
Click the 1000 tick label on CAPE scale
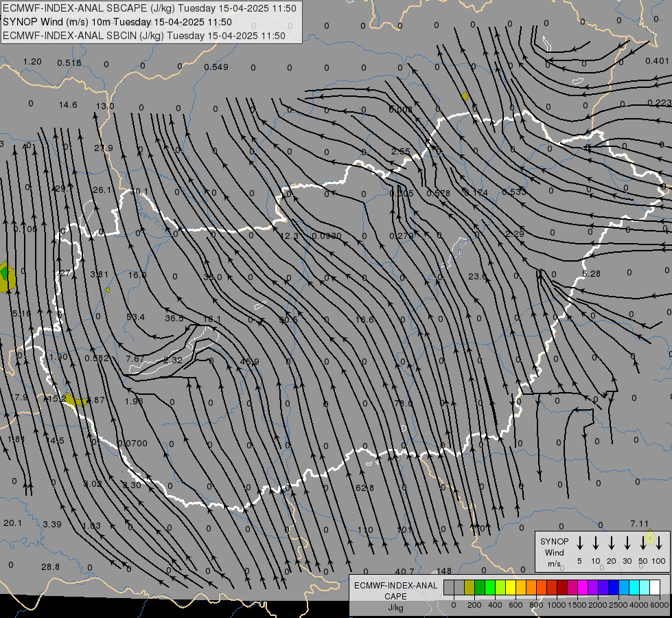[556, 605]
